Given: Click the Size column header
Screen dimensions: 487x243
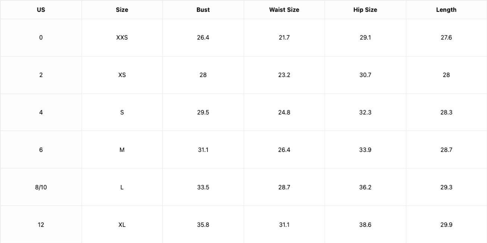Looking at the screenshot, I should (122, 10).
